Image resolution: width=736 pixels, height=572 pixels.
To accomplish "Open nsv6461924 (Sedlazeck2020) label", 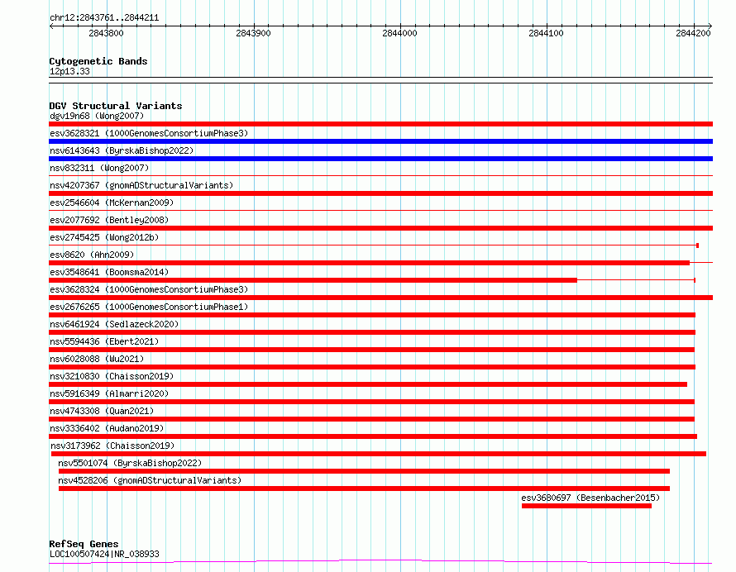I will 114,324.
